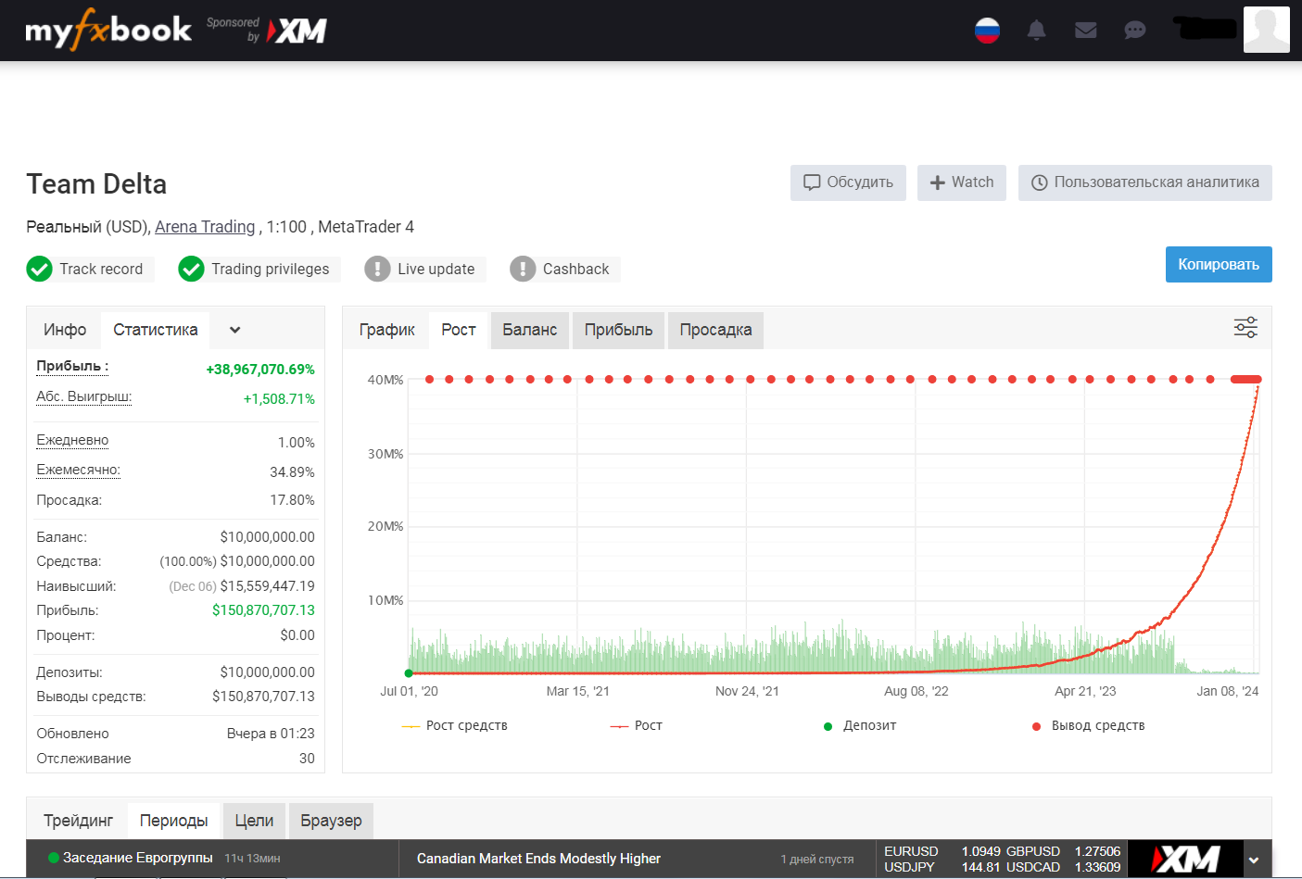
Task: Click the Обсудить button
Action: 848,182
